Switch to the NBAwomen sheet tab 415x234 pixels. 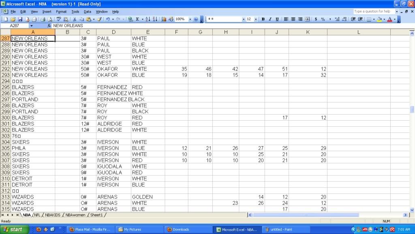click(75, 215)
